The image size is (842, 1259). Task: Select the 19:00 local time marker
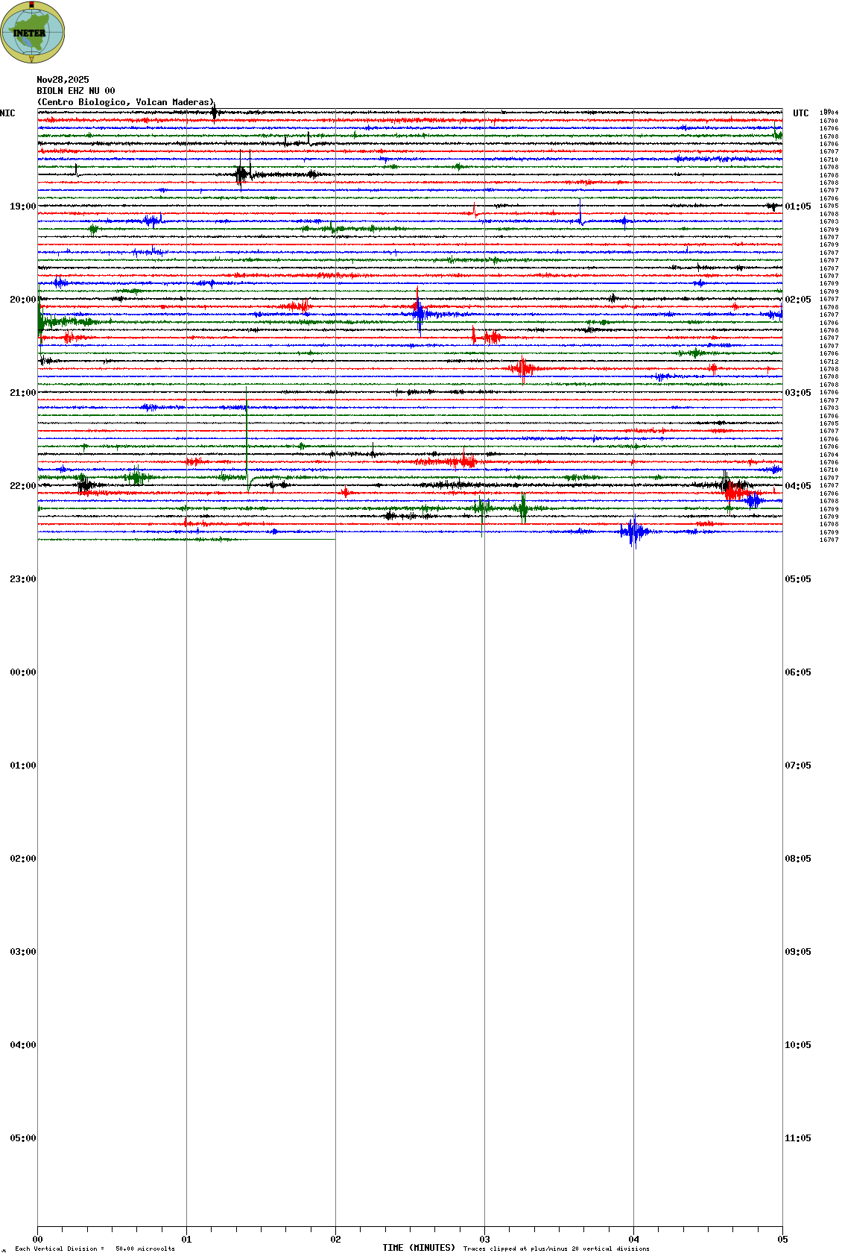pos(22,206)
